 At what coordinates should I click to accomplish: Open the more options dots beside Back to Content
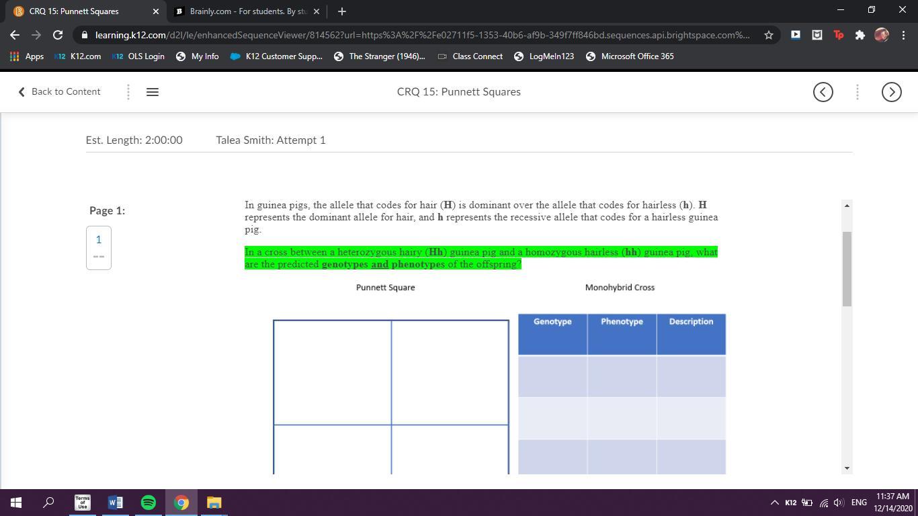(x=128, y=92)
